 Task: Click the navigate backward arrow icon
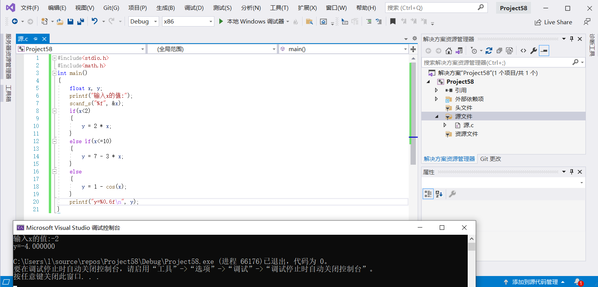tap(15, 22)
